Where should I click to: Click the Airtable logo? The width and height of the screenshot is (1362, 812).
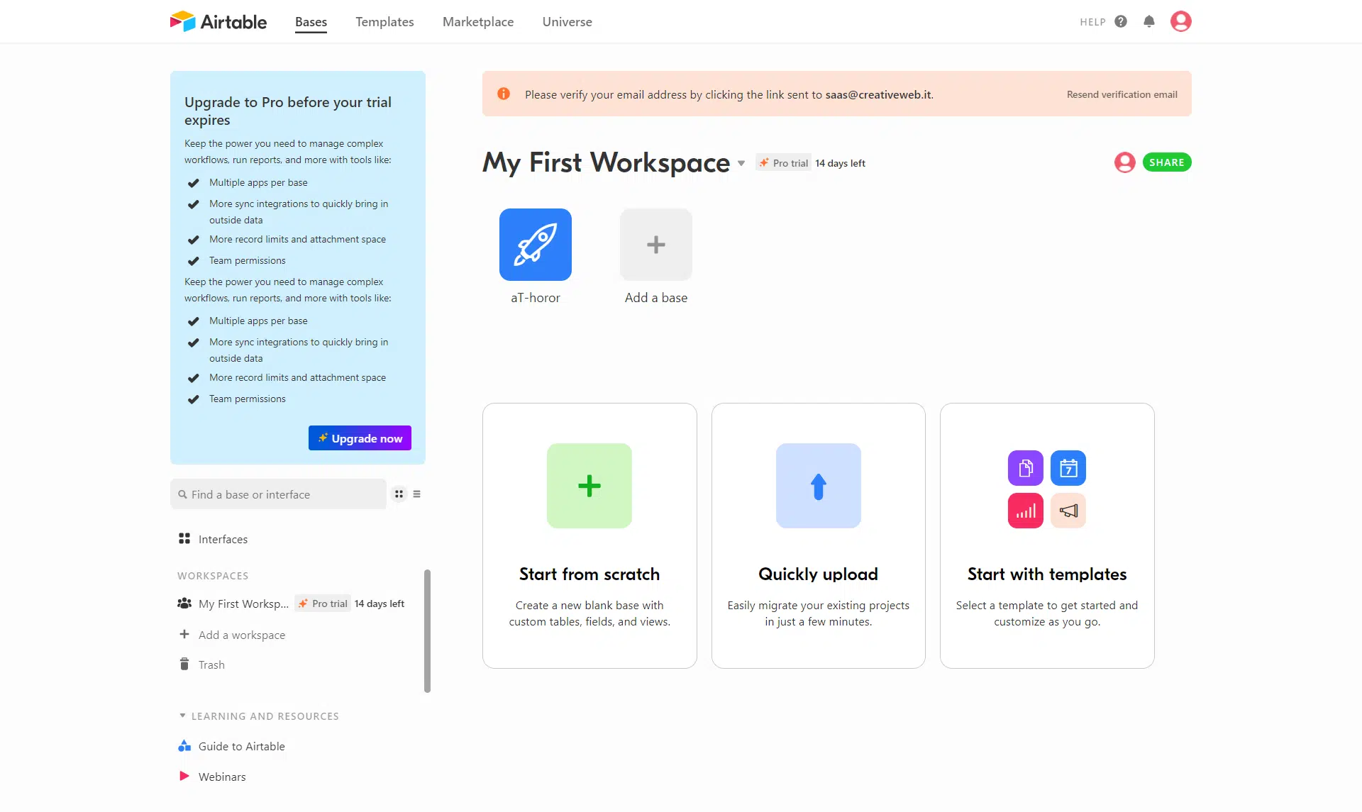click(218, 21)
